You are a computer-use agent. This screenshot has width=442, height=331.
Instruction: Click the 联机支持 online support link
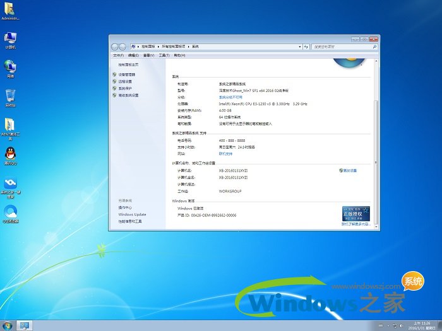(x=225, y=154)
